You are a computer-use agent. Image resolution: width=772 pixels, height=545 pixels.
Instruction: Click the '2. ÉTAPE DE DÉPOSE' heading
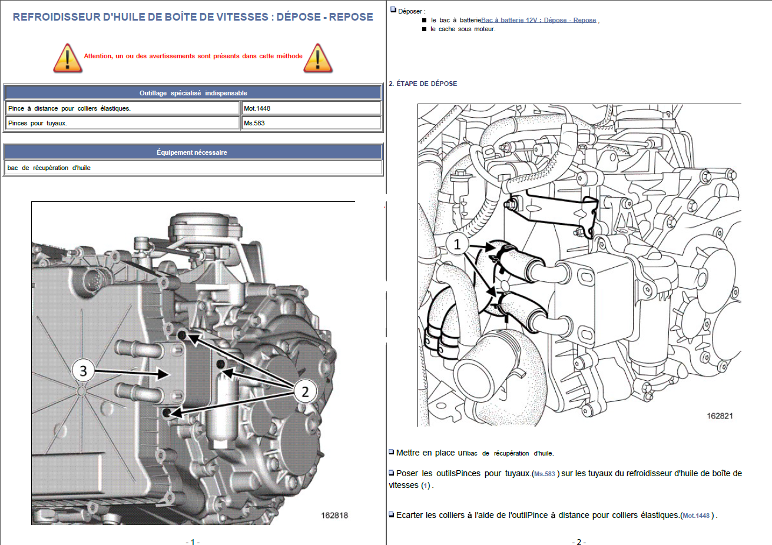click(x=423, y=84)
